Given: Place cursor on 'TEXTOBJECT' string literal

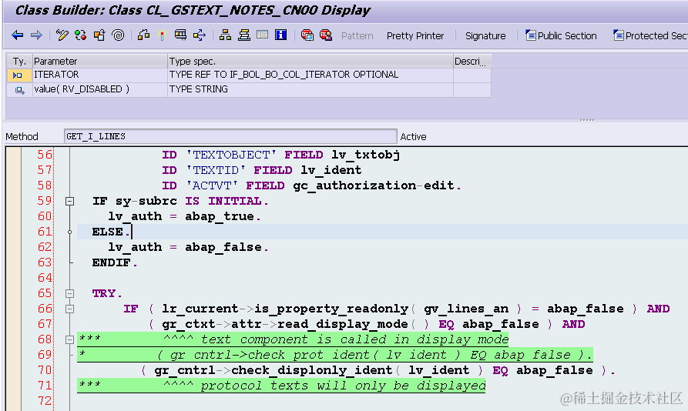Looking at the screenshot, I should pyautogui.click(x=231, y=155).
